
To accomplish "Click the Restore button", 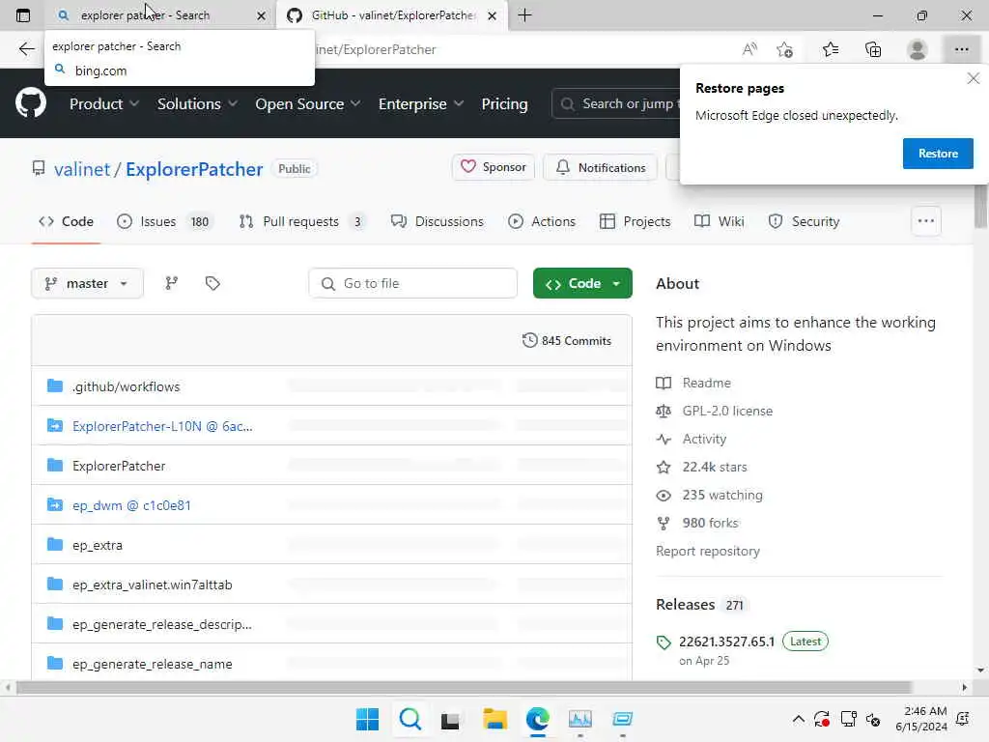I will click(937, 154).
